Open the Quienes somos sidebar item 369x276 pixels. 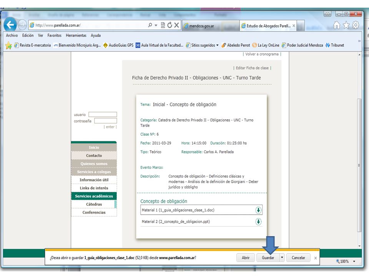(x=94, y=164)
